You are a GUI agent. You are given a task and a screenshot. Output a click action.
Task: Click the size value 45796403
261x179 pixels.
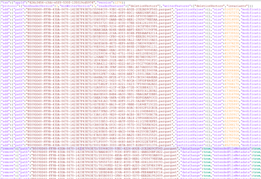coord(232,87)
